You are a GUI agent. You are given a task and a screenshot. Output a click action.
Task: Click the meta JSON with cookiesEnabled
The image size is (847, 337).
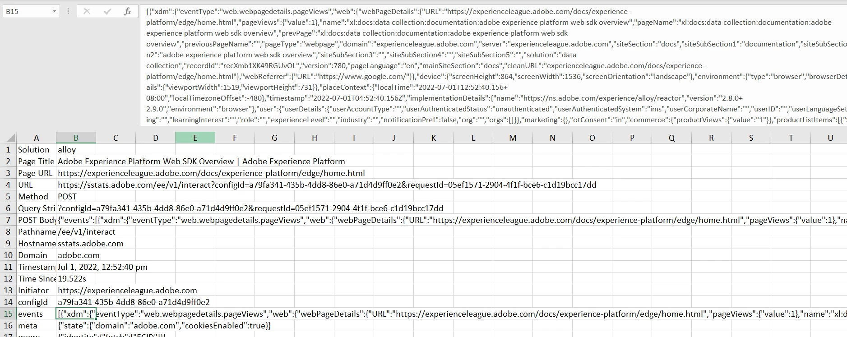[164, 325]
